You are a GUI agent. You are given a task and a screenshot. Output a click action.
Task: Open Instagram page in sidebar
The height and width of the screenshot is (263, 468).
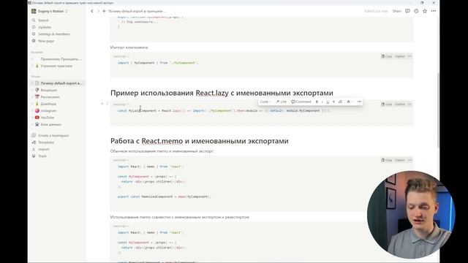point(48,110)
